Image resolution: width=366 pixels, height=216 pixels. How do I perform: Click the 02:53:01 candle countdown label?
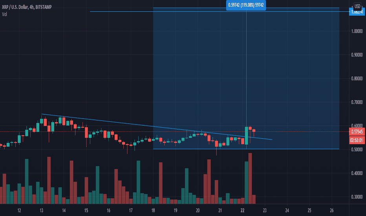357,140
